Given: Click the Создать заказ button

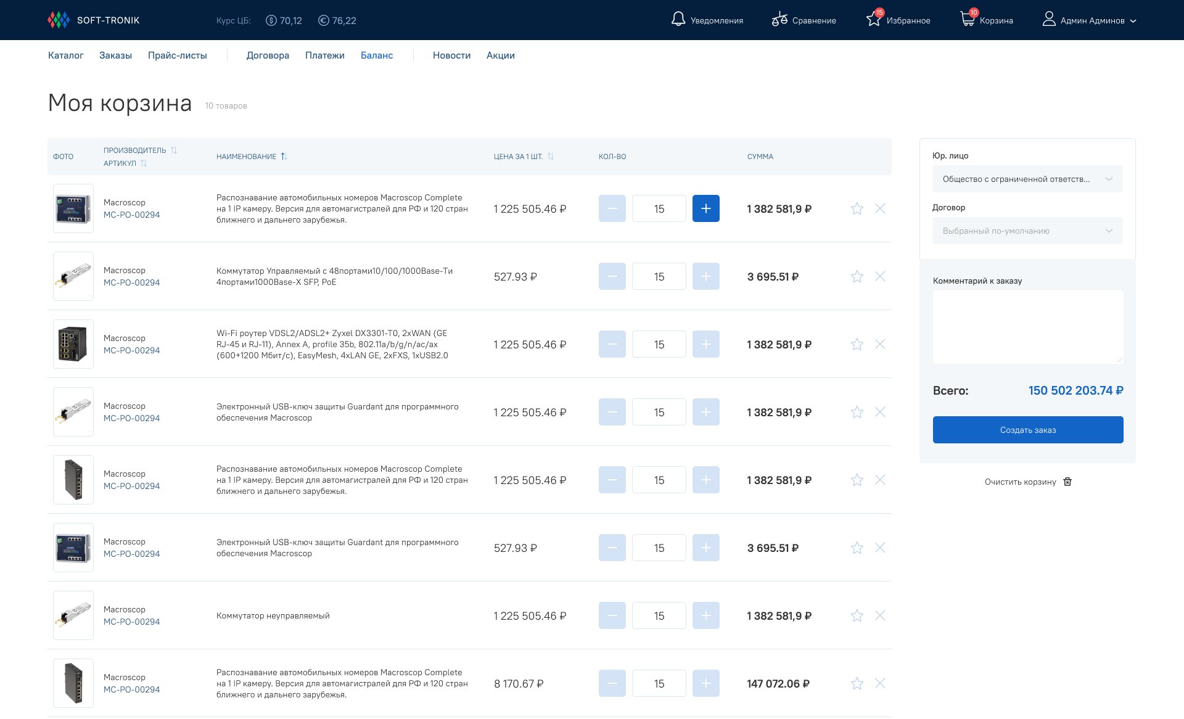Looking at the screenshot, I should [1027, 430].
